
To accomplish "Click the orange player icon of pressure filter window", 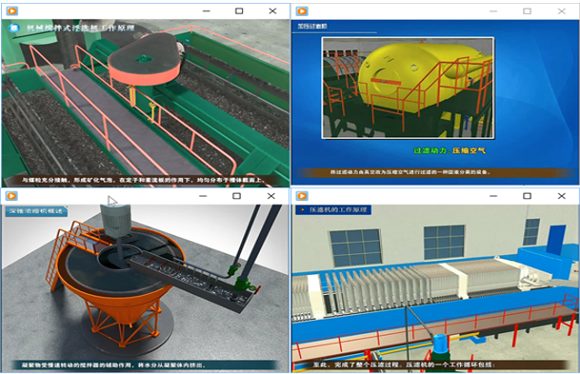I will 302,11.
